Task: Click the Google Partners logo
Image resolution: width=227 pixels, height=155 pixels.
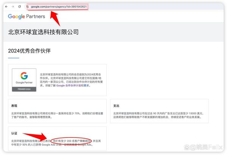Action: (x=26, y=17)
